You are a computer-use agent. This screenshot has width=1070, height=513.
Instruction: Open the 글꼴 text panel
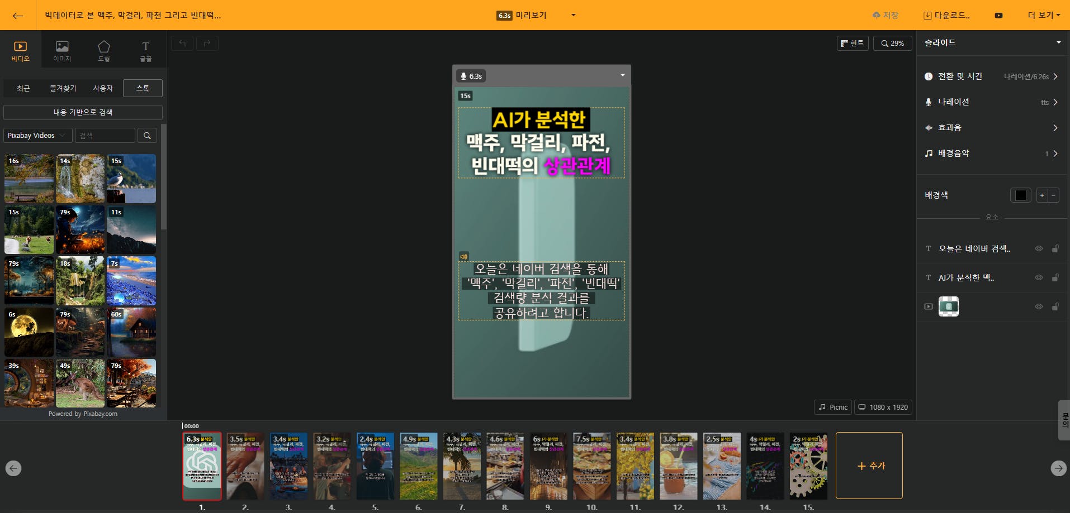tap(145, 51)
